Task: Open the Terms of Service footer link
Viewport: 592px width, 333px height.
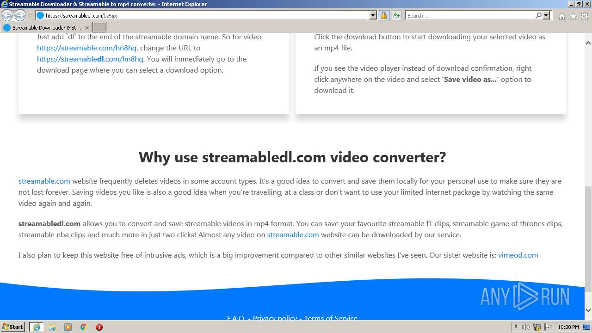Action: point(331,318)
